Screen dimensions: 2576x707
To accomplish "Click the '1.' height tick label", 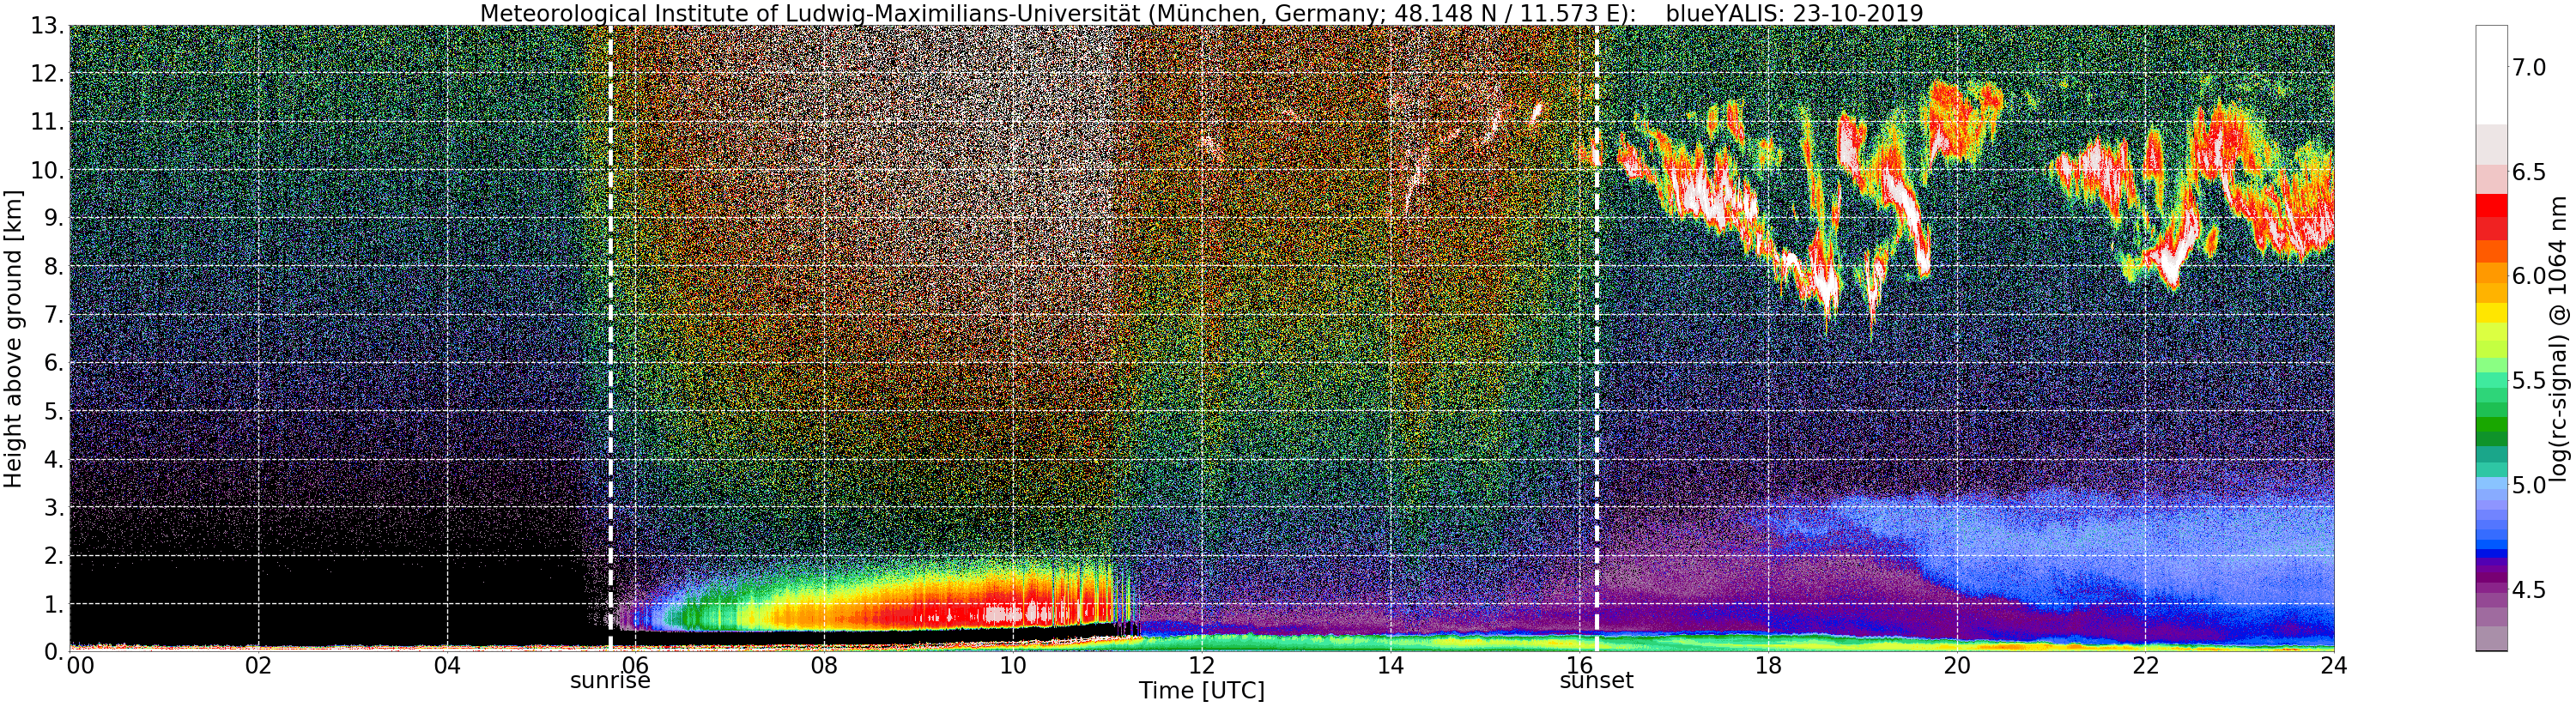I will [x=54, y=604].
